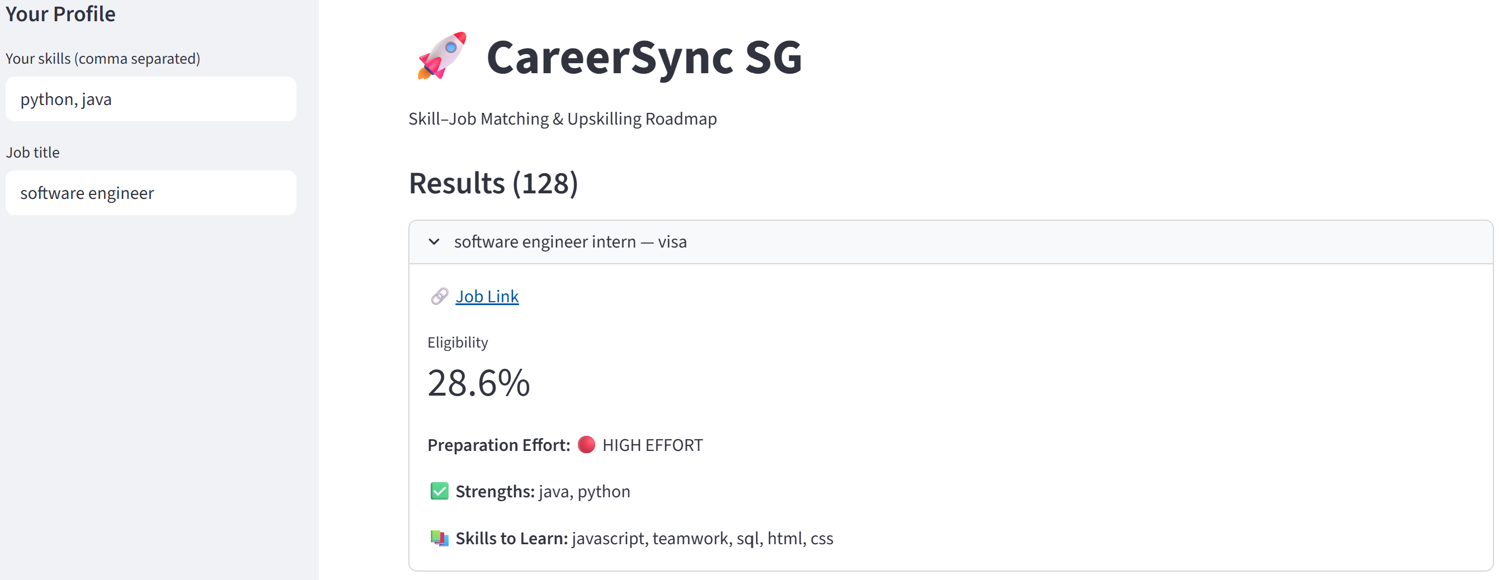Click the green checkmark icon beside Strengths
1499x580 pixels.
coord(439,492)
